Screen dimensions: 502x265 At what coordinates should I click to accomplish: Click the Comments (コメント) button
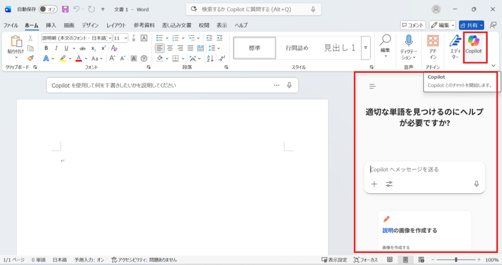click(x=413, y=25)
